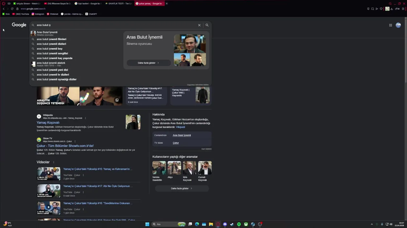Switch to the ilişki testleri tab

tap(88, 3)
